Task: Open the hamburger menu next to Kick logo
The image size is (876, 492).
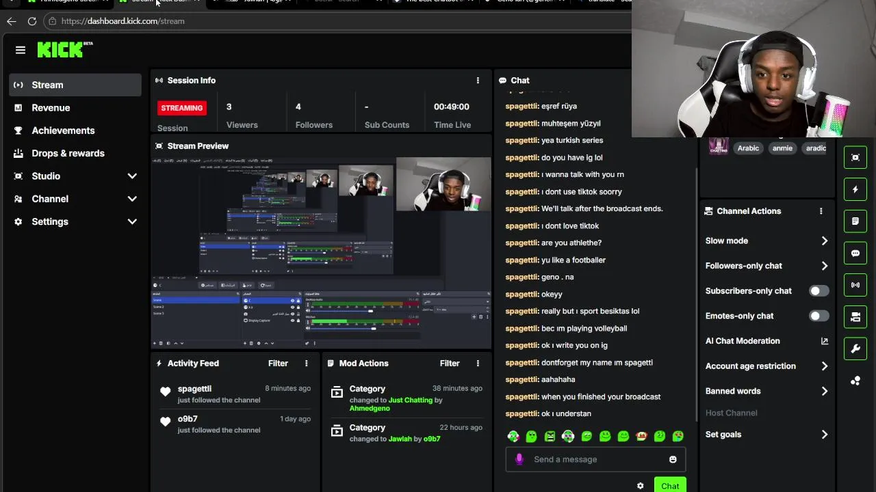Action: pyautogui.click(x=21, y=50)
